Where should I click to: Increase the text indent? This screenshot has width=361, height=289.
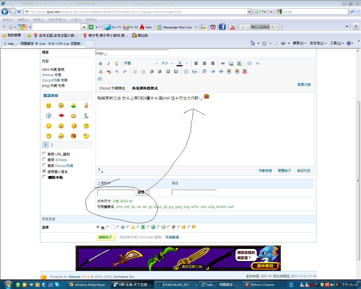pyautogui.click(x=160, y=72)
